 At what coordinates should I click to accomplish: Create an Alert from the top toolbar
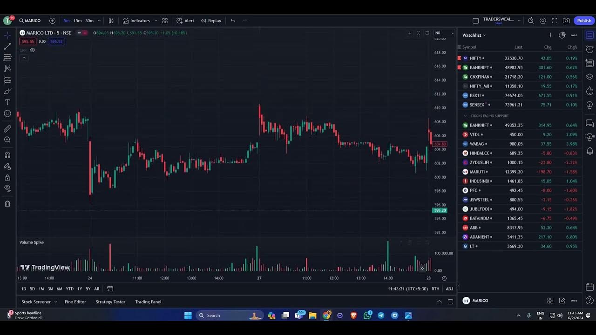(x=185, y=20)
